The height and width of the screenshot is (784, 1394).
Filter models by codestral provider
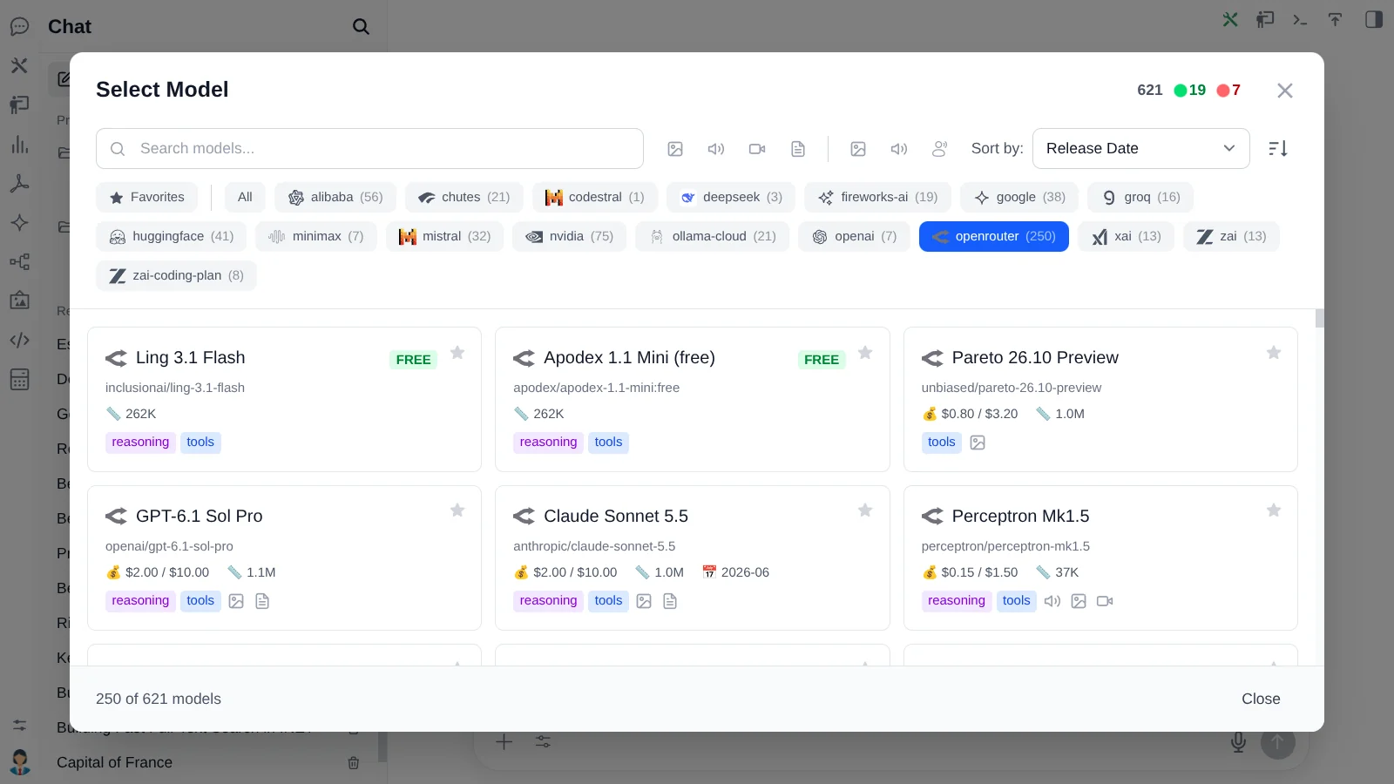pyautogui.click(x=595, y=197)
